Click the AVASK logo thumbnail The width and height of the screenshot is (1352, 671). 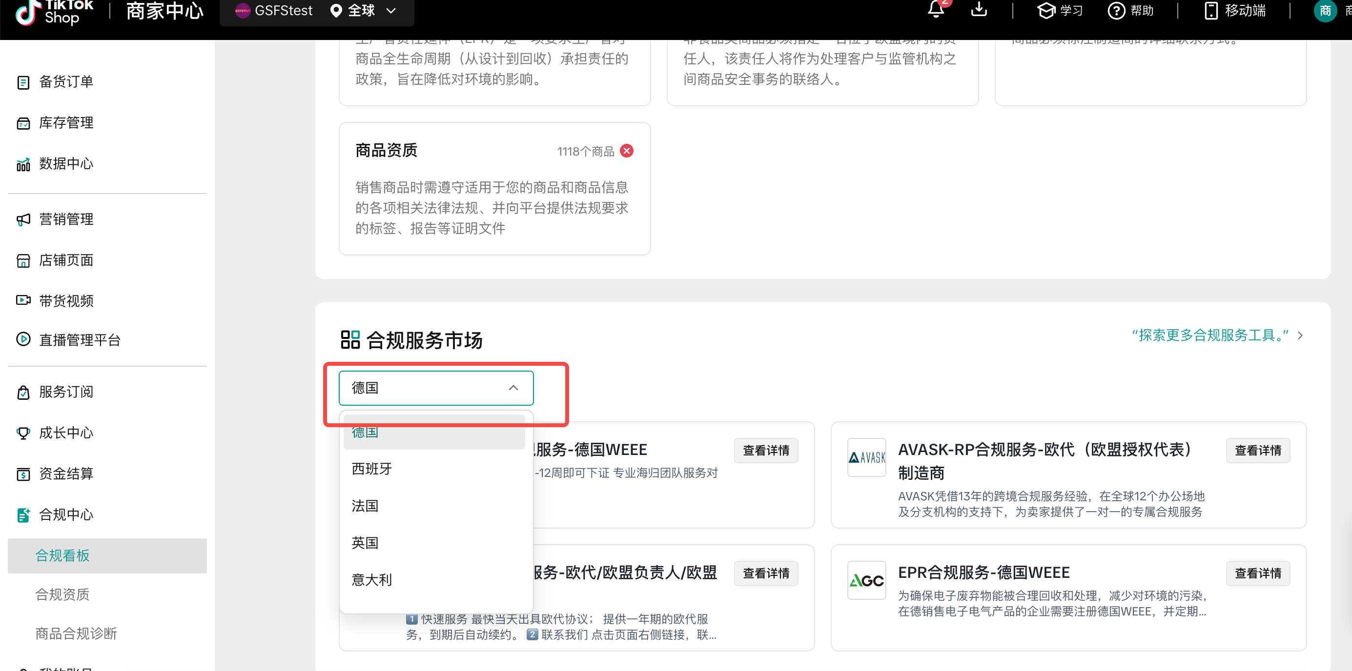(866, 457)
